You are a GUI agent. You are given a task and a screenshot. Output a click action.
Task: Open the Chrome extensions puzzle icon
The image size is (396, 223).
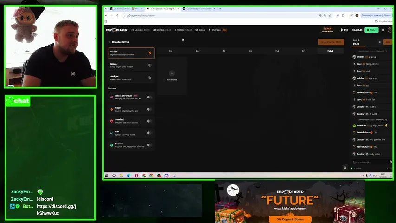coord(343,15)
